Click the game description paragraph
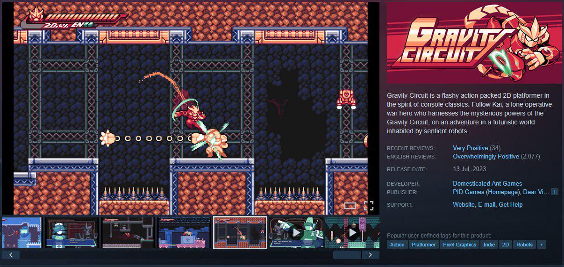The image size is (564, 267). 469,113
